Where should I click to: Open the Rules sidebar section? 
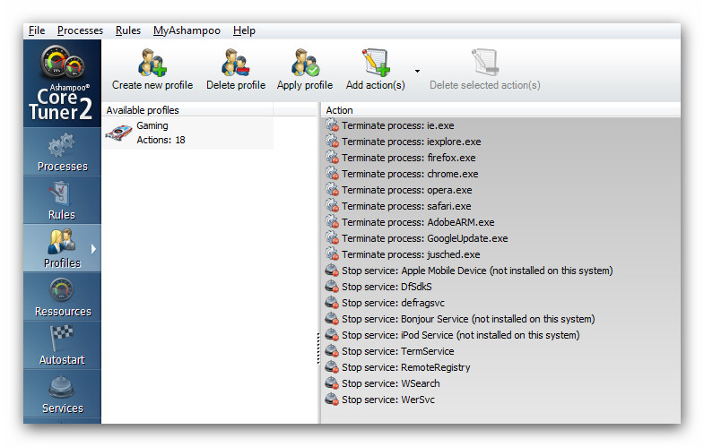pos(63,200)
